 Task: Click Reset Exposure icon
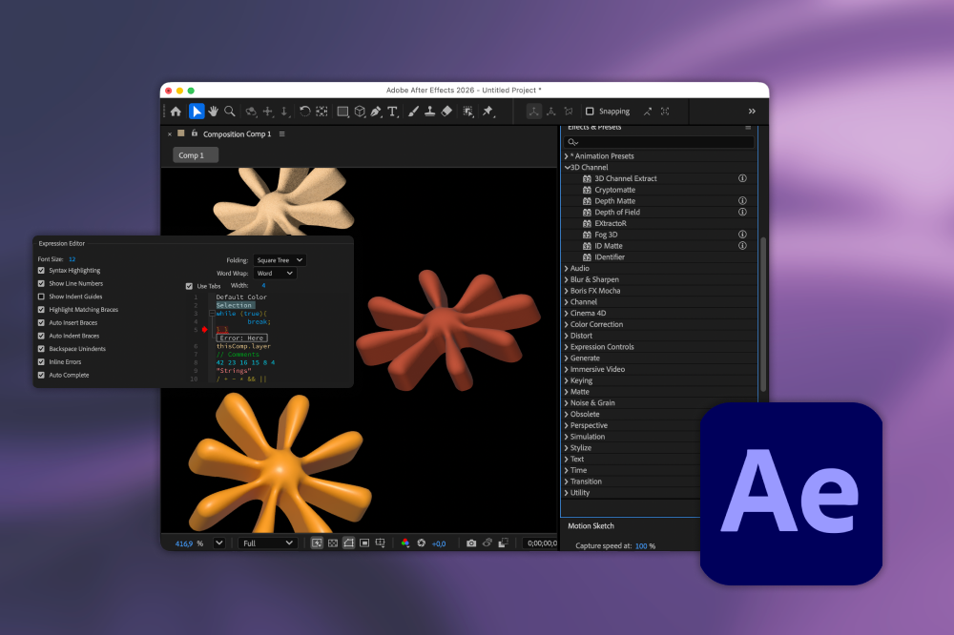[421, 543]
